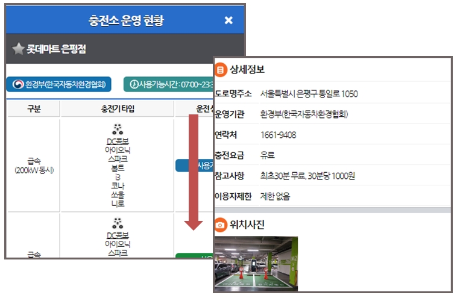Click the 환경부(한국자동차환경협회) operator badge
The image size is (457, 298).
[58, 84]
